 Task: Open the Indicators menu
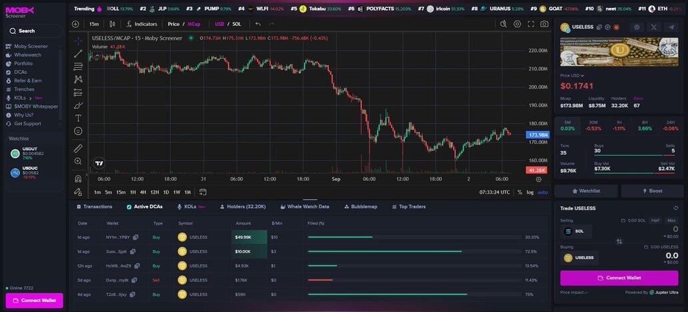142,24
